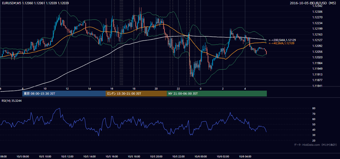Click hour tick 2 under the price chart
340x159 pixels.
pyautogui.click(x=223, y=89)
